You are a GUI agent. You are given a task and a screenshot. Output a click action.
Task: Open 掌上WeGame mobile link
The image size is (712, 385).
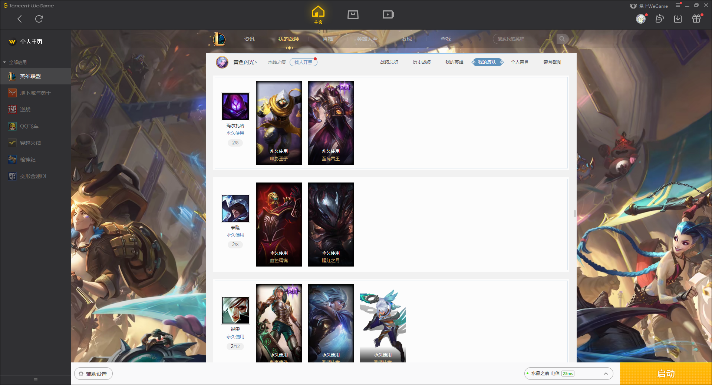click(x=649, y=6)
